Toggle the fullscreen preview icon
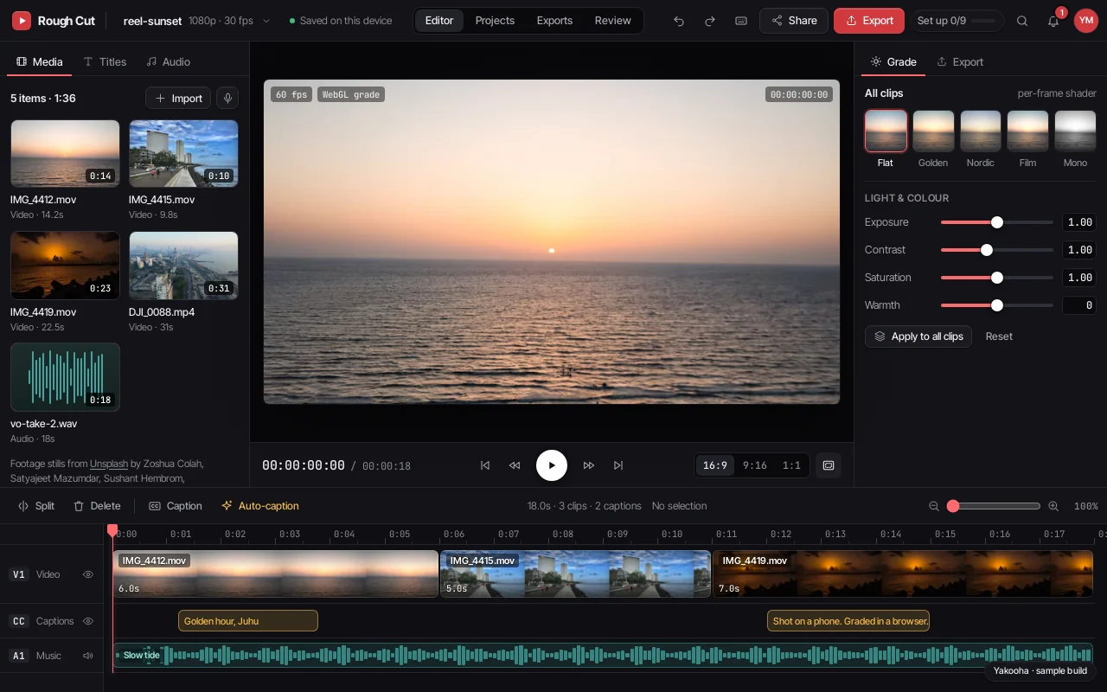The image size is (1107, 692). click(x=829, y=465)
